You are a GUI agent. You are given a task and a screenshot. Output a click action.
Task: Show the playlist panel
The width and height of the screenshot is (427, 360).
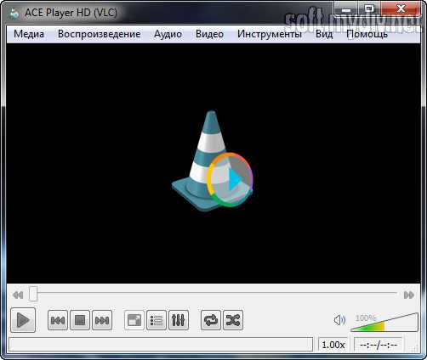click(157, 320)
